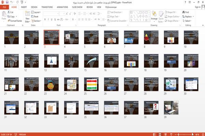205x136 pixels.
Task: Click the Reading View icon
Action: point(165,134)
